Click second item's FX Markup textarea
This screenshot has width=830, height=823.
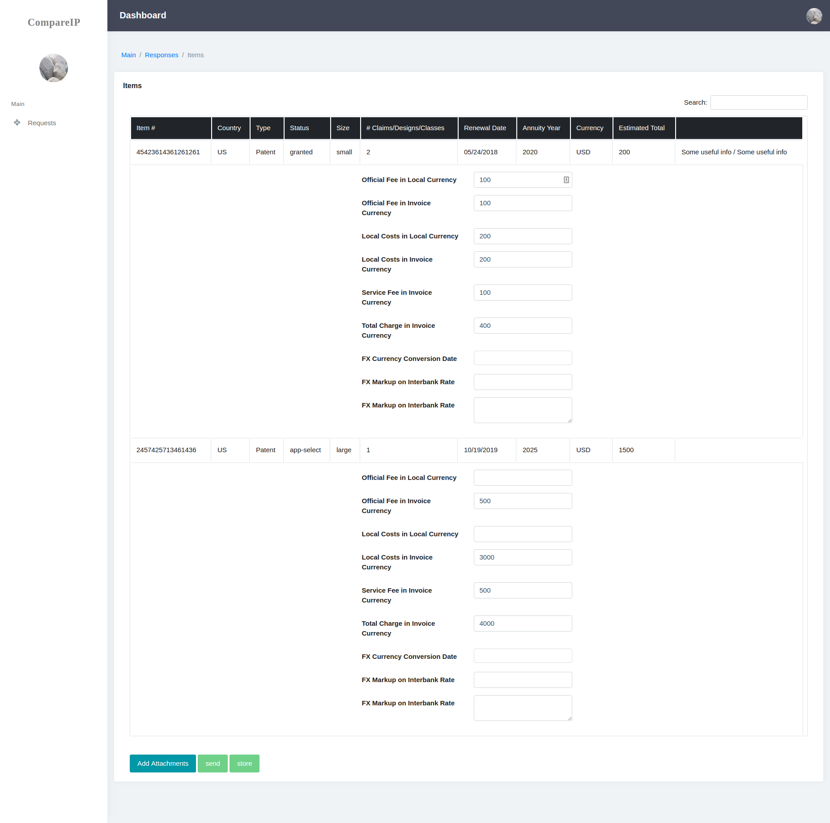click(523, 708)
